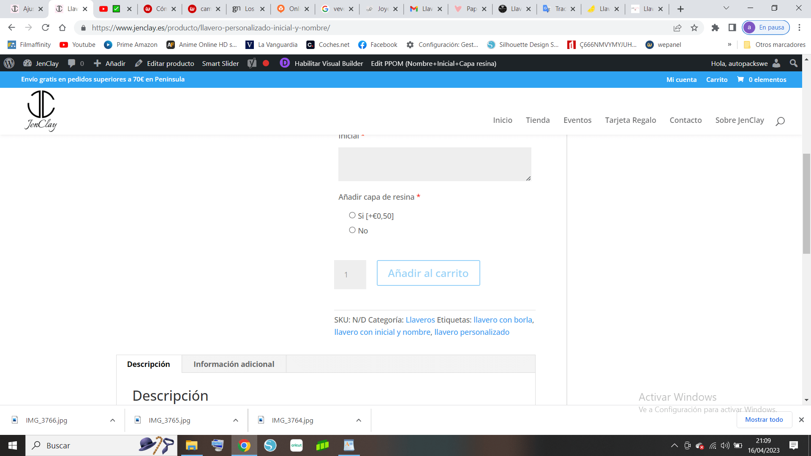Open Eventos in the main menu
Image resolution: width=811 pixels, height=456 pixels.
[x=577, y=120]
